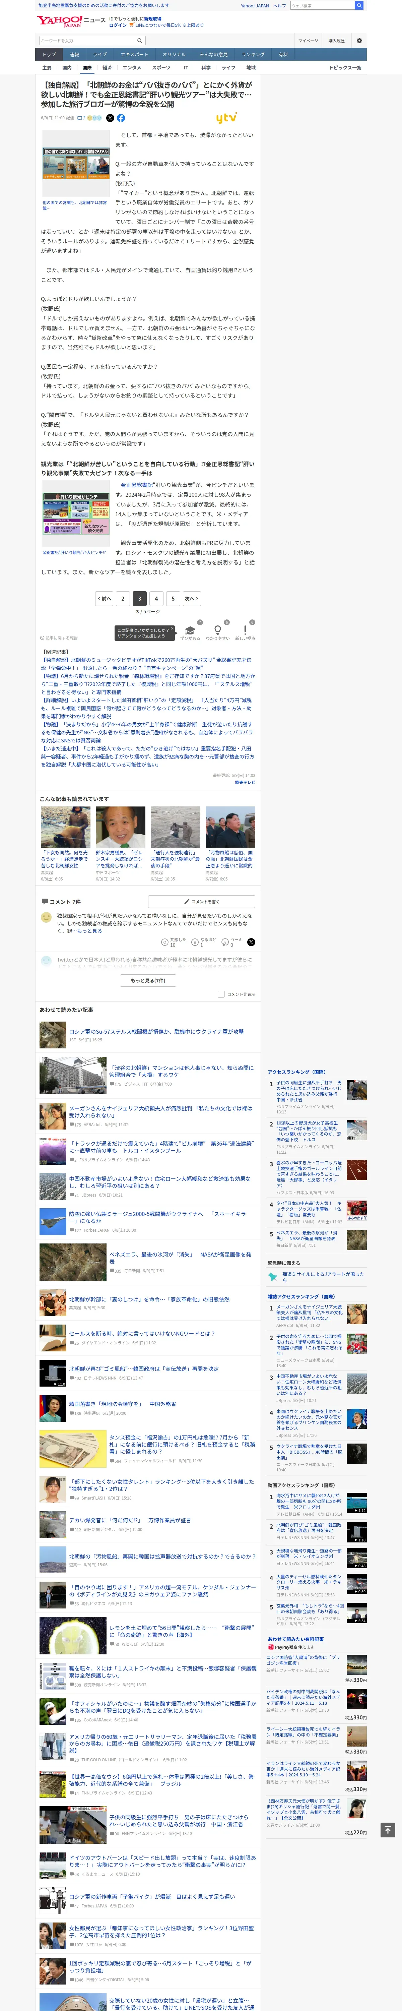Screen dimensions: 402x2011
Task: Click the first commenter's avatar icon
Action: pyautogui.click(x=46, y=918)
